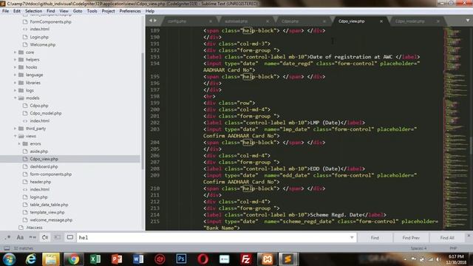Collapse the models folder
This screenshot has height=266, width=473.
pos(15,98)
